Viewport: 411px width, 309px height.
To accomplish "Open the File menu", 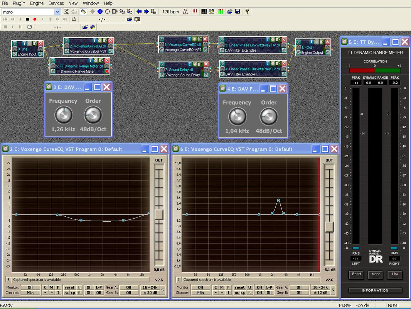I will [5, 3].
